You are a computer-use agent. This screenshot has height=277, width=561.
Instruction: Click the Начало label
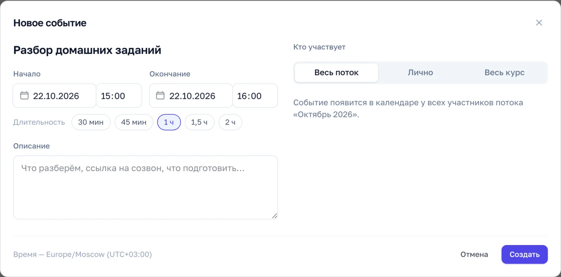click(27, 74)
